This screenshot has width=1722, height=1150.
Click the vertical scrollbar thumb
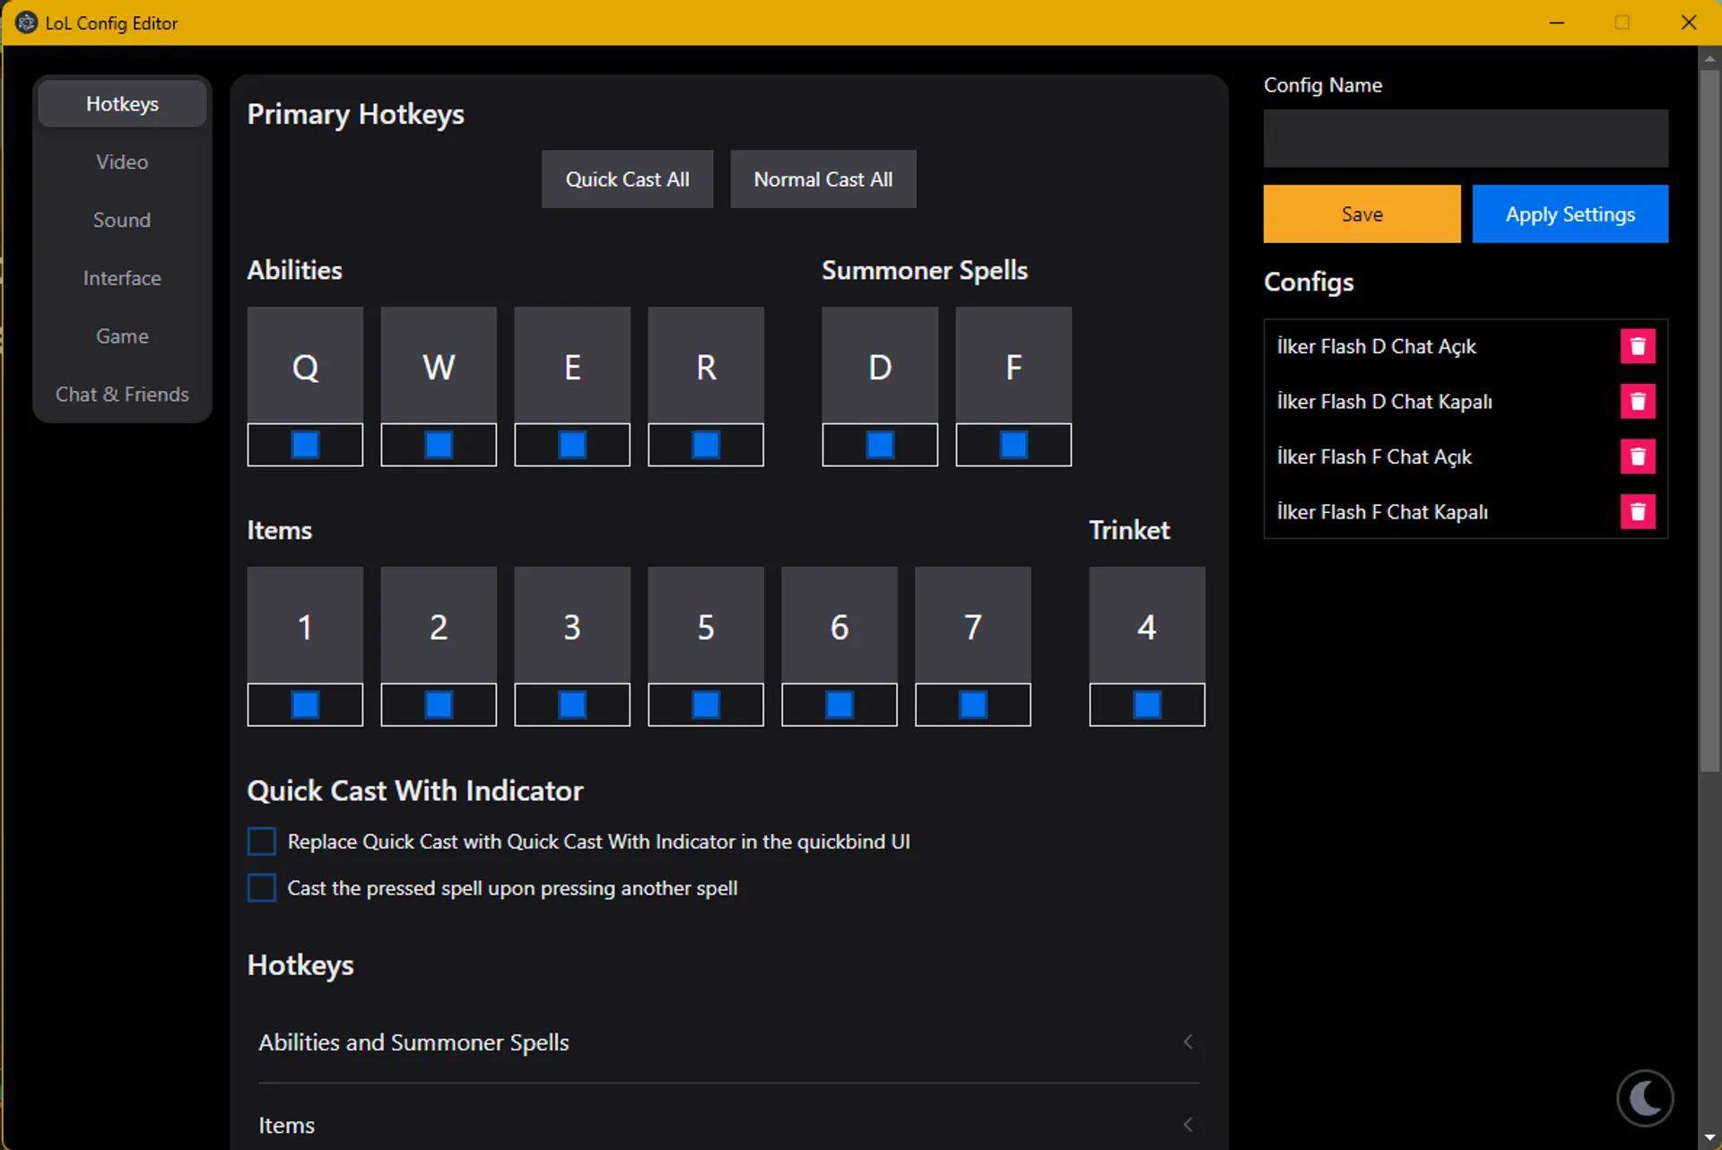tap(1709, 422)
